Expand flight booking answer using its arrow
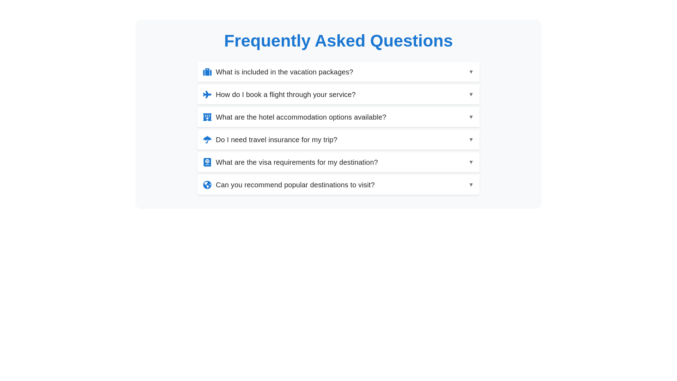The image size is (677, 381). coord(471,95)
